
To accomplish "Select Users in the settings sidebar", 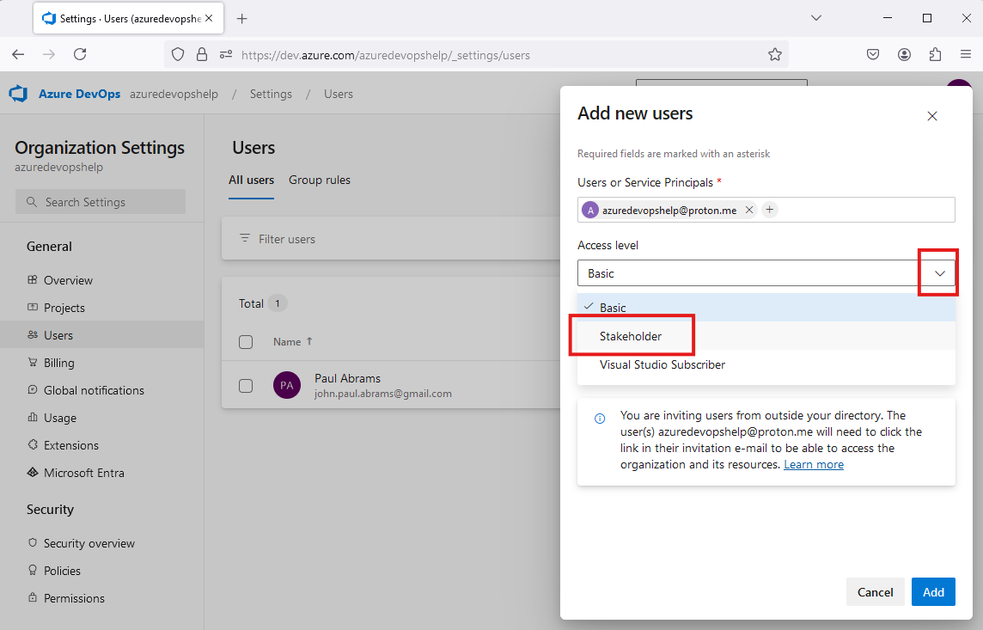I will (101, 335).
